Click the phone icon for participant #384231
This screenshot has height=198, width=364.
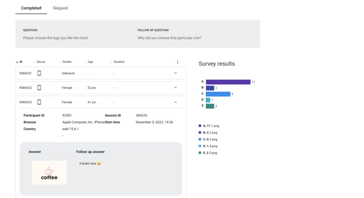(39, 73)
